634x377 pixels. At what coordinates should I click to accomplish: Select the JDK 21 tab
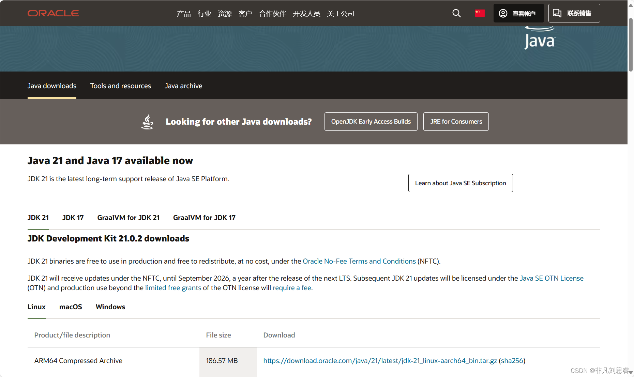pyautogui.click(x=38, y=218)
